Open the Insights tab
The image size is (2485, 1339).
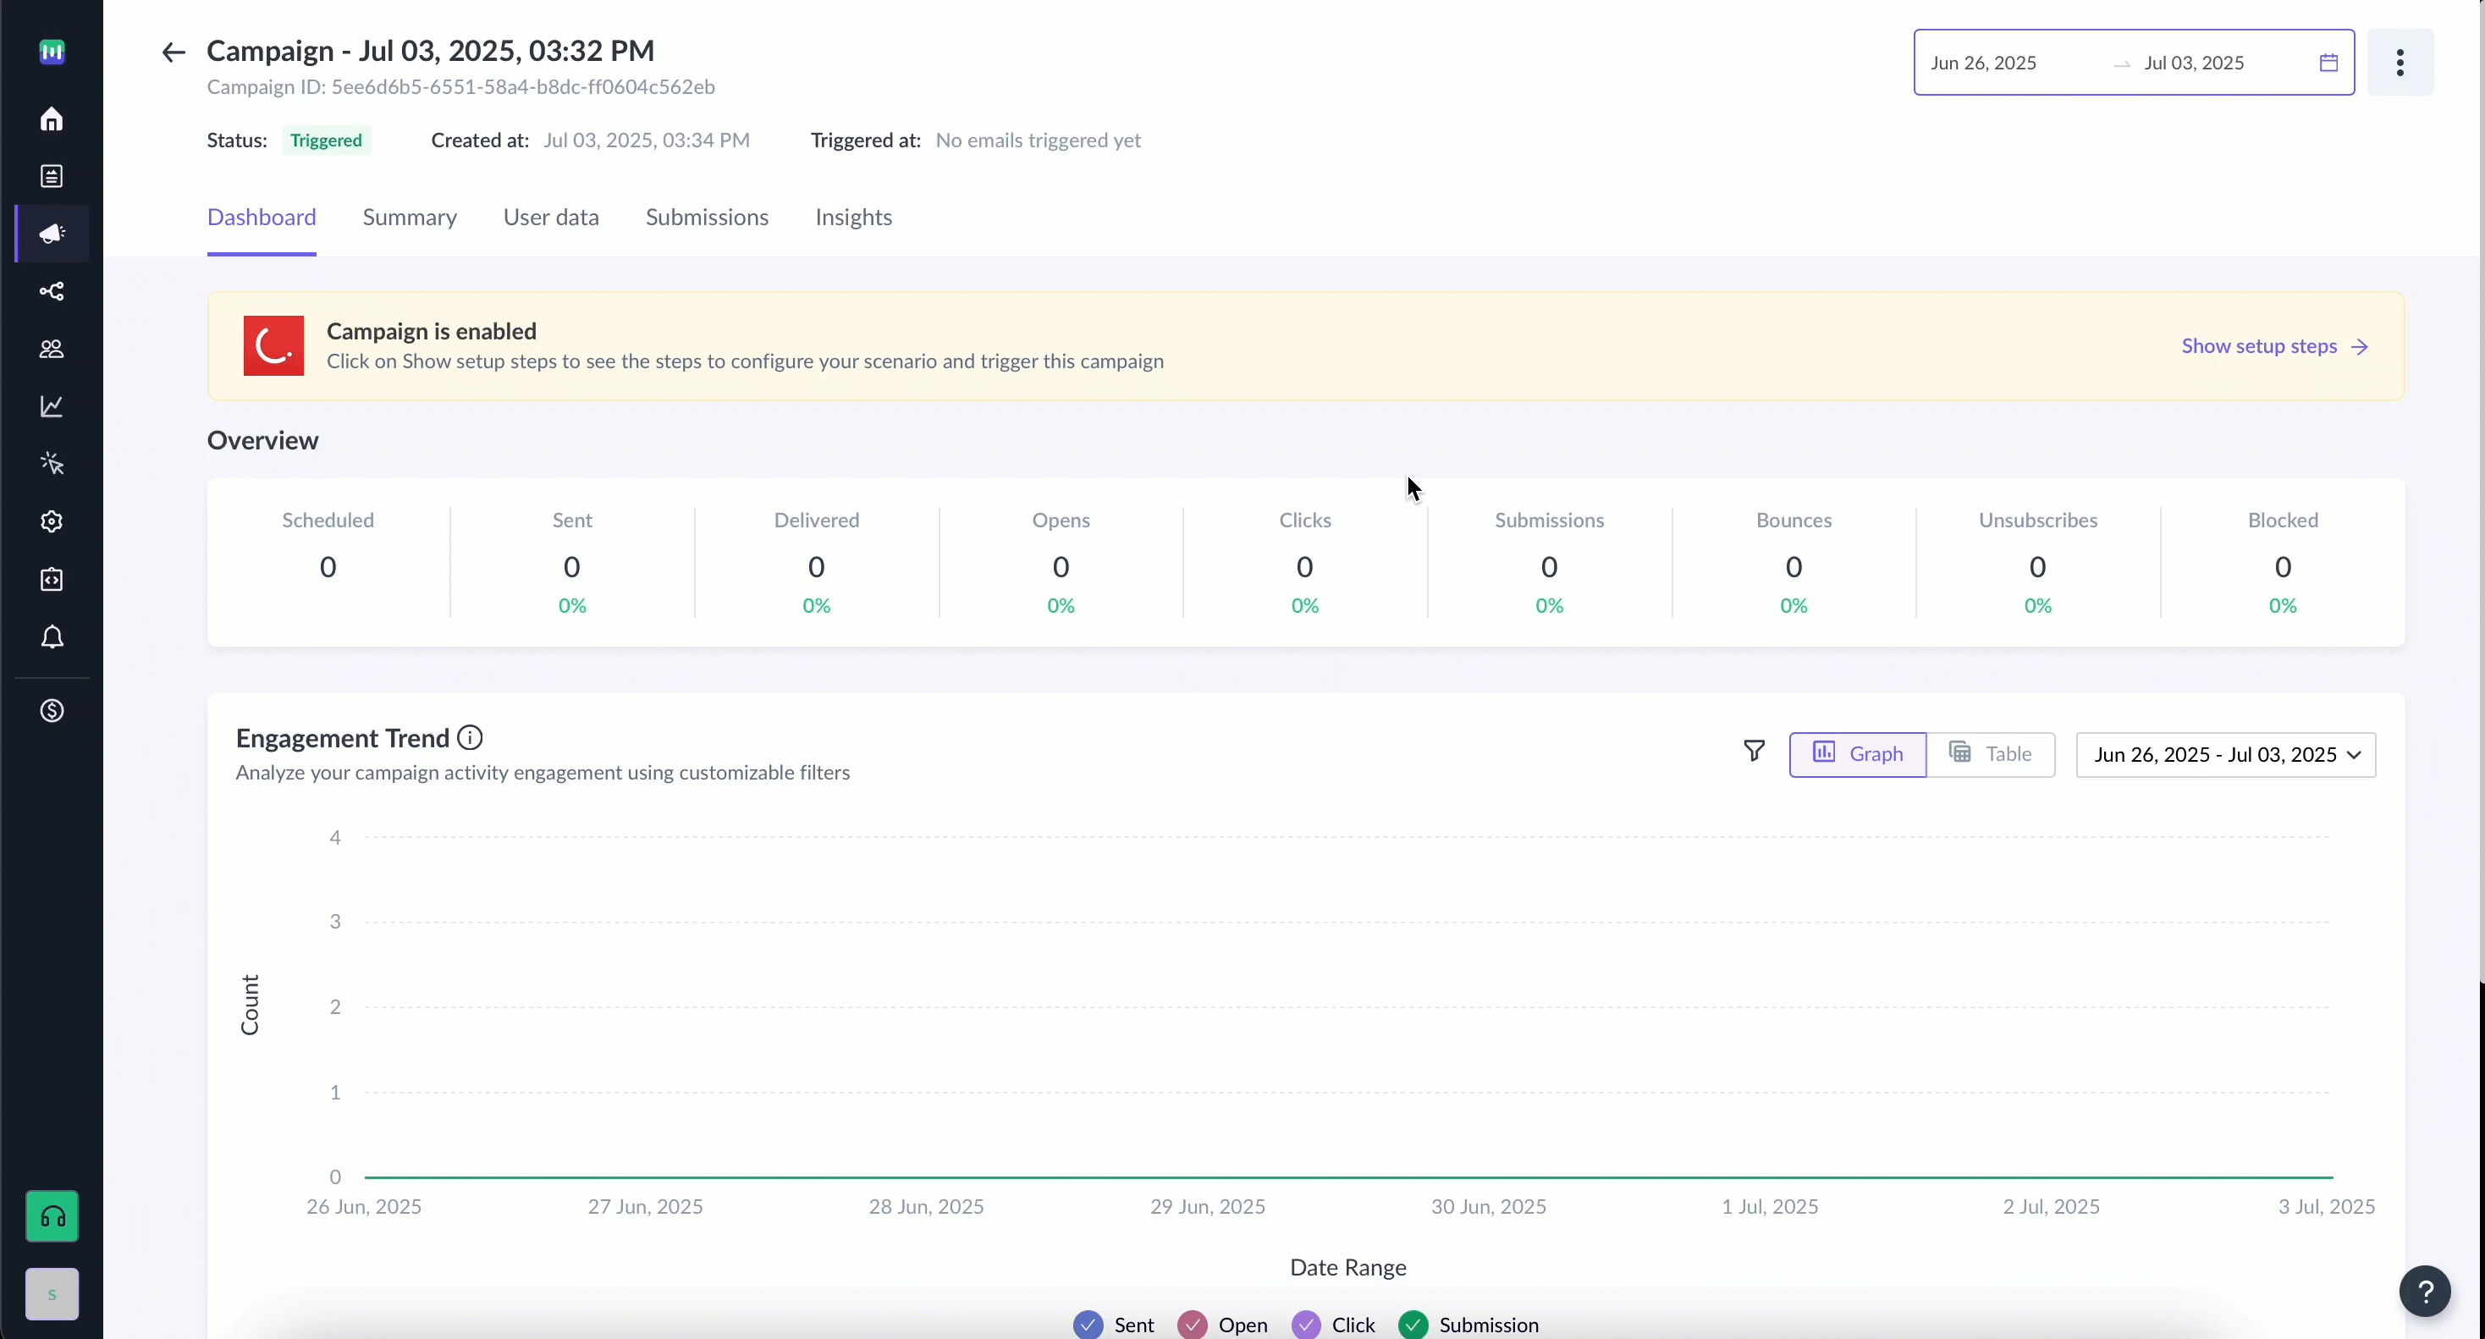(854, 217)
